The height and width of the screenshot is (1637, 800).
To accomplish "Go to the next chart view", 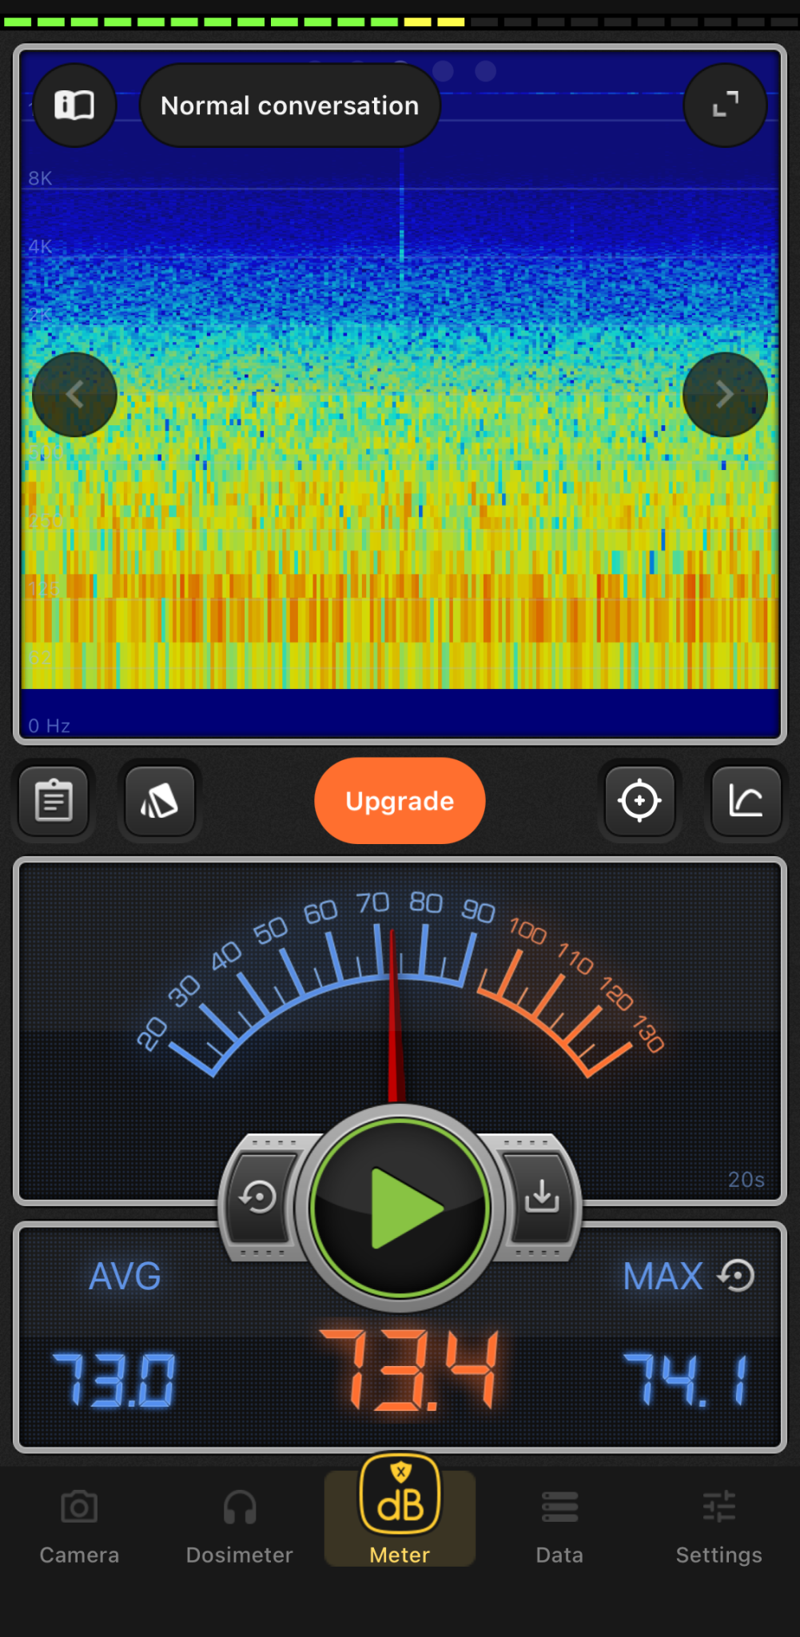I will click(725, 394).
